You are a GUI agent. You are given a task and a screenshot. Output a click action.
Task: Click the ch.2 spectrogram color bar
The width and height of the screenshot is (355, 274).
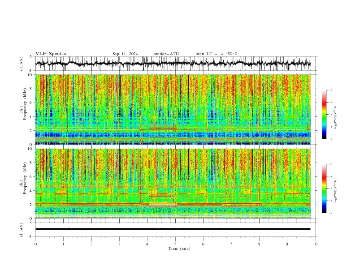pos(324,188)
